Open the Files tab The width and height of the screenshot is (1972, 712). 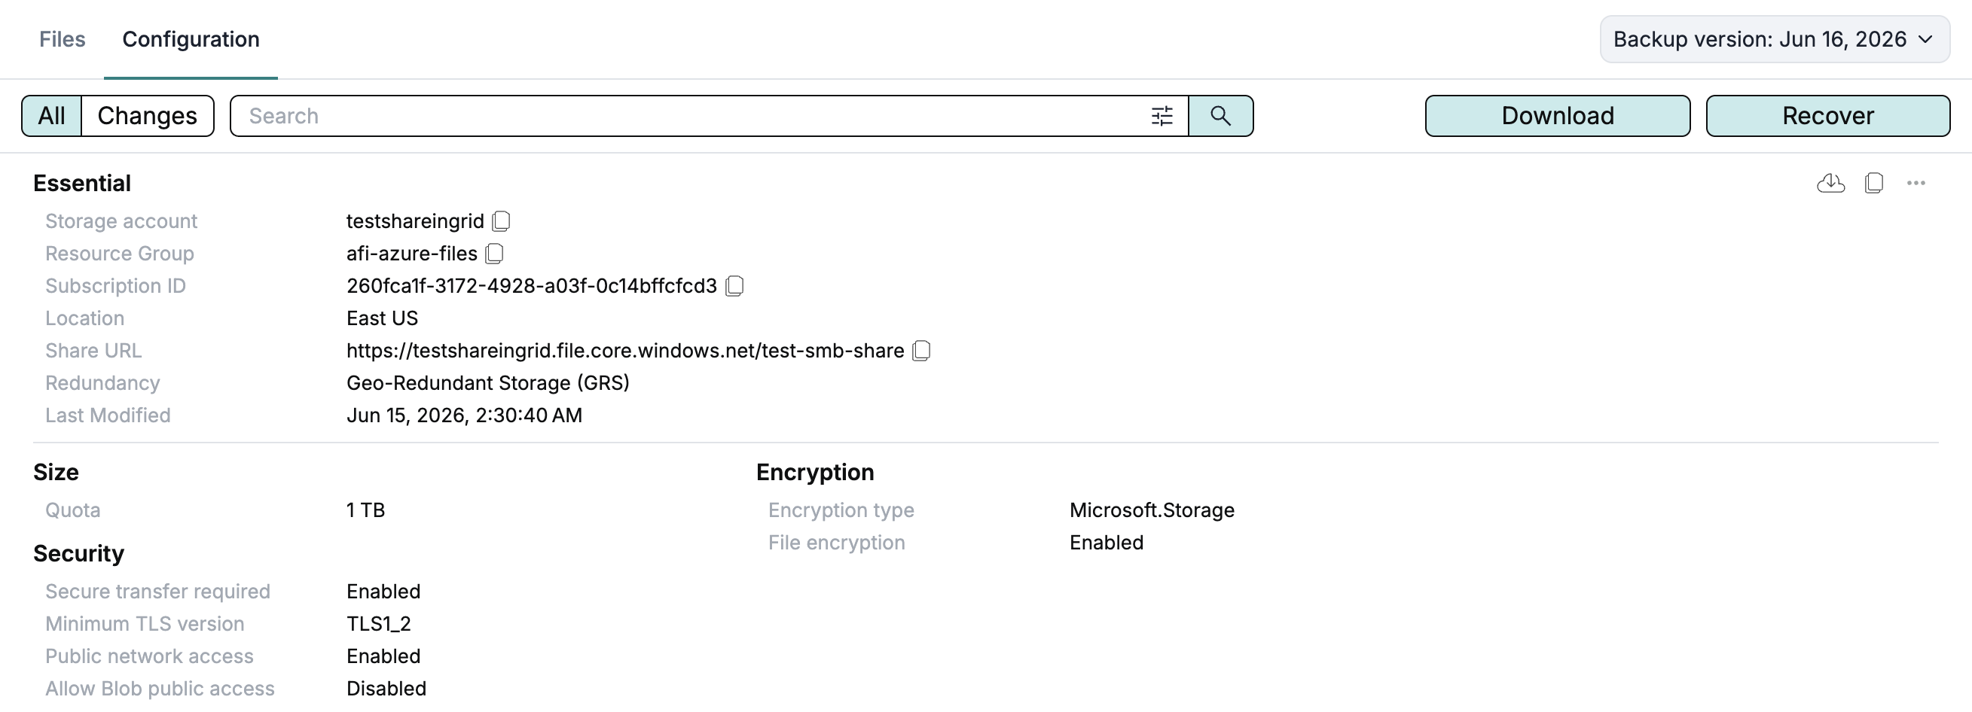point(62,39)
